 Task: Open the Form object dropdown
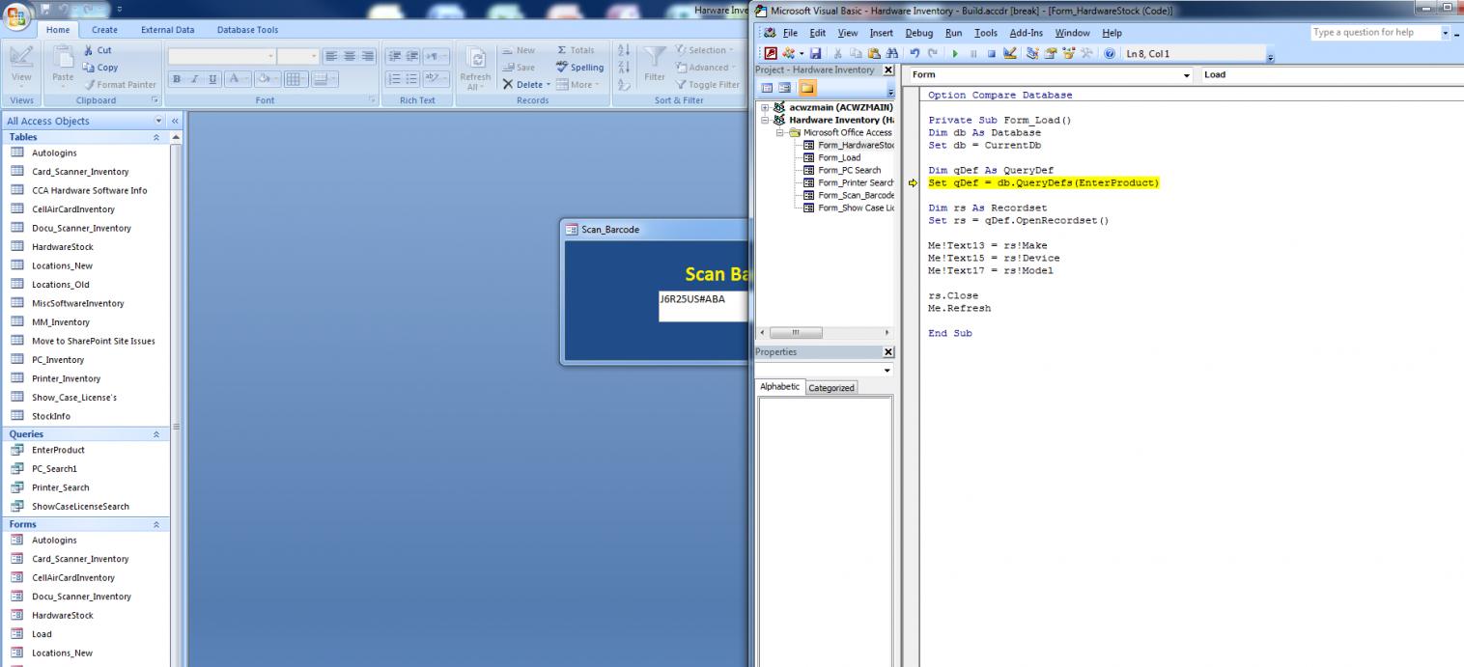pyautogui.click(x=1187, y=74)
